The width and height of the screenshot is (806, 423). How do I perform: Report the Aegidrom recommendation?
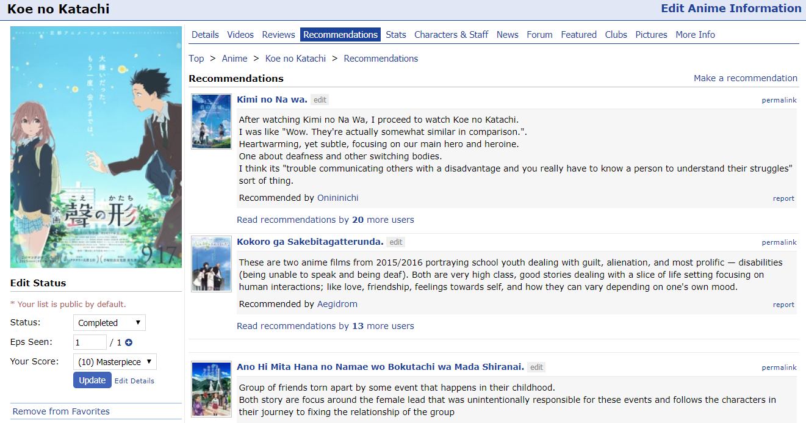coord(783,305)
